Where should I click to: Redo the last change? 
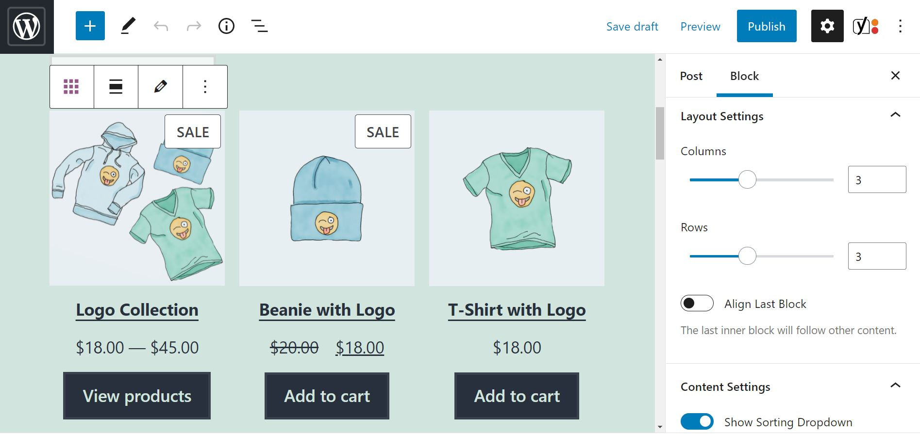[193, 26]
